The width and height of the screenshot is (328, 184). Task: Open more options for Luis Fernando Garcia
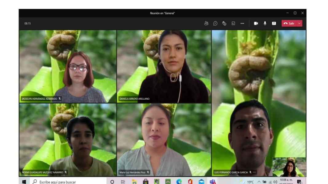pyautogui.click(x=254, y=172)
